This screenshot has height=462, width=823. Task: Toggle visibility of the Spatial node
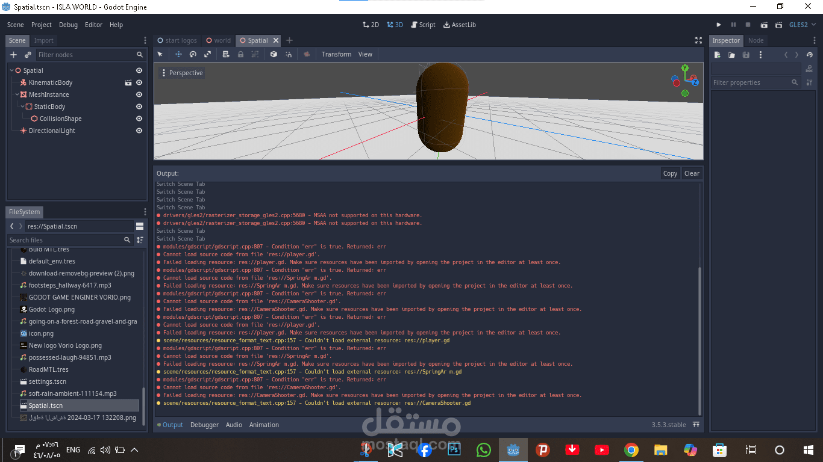[x=139, y=70]
